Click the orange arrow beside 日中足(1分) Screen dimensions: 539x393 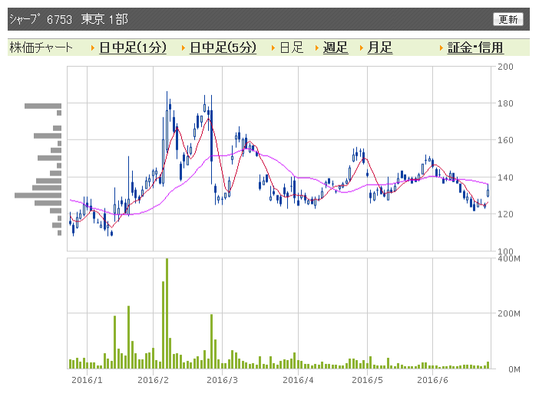(93, 48)
